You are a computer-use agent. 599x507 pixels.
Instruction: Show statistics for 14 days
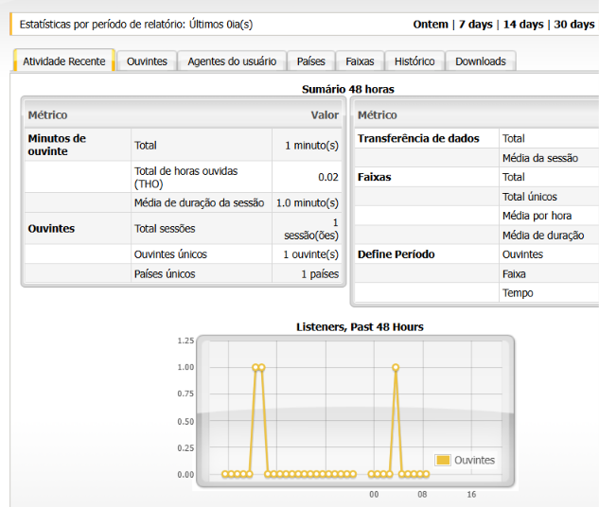[523, 24]
